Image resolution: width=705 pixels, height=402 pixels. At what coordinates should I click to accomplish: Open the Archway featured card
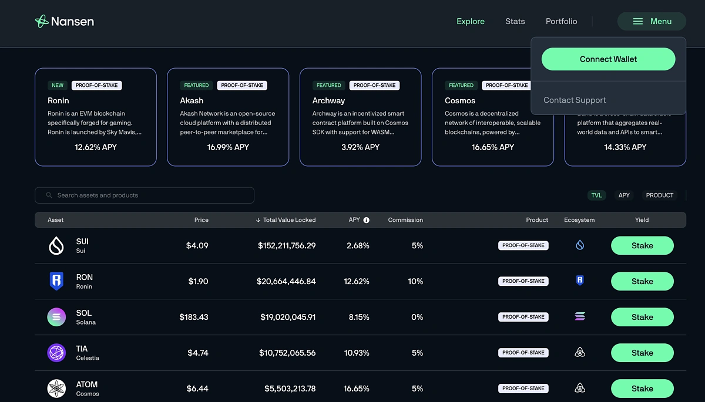click(x=361, y=117)
